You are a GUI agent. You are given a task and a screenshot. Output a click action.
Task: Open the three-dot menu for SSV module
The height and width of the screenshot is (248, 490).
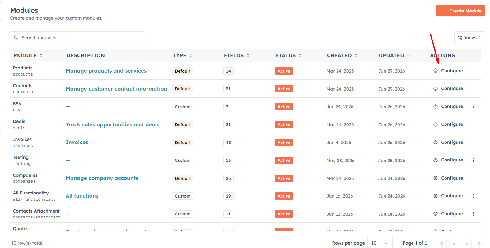pos(474,106)
